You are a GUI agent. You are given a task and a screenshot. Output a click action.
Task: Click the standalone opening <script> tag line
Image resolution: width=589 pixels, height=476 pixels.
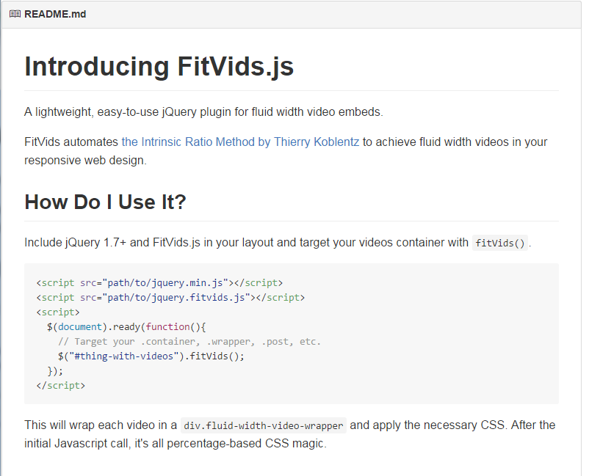[58, 312]
